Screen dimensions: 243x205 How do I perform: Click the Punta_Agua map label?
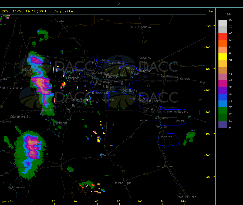(x=123, y=183)
